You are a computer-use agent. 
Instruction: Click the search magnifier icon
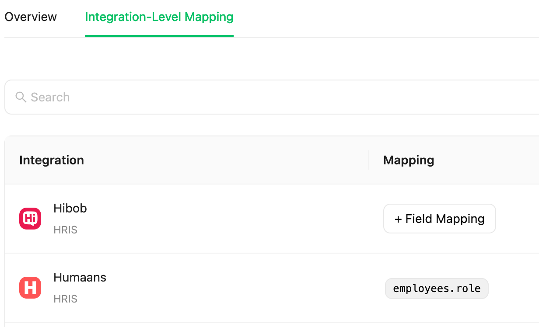coord(21,97)
